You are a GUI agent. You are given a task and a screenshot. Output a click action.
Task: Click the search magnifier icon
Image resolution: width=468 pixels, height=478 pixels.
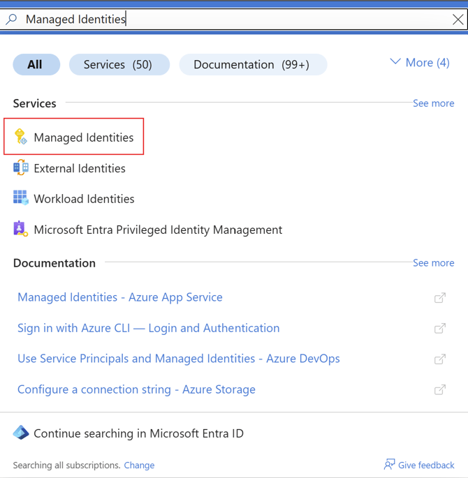[12, 20]
